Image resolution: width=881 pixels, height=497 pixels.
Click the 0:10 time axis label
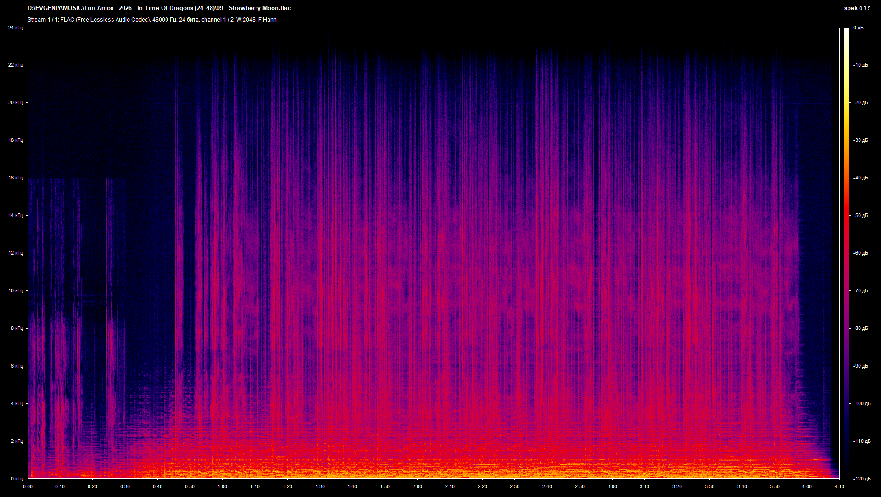coord(60,487)
